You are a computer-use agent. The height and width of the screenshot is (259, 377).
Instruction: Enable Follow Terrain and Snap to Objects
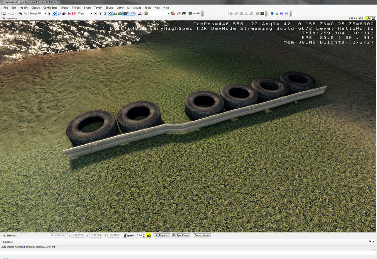pyautogui.click(x=120, y=13)
